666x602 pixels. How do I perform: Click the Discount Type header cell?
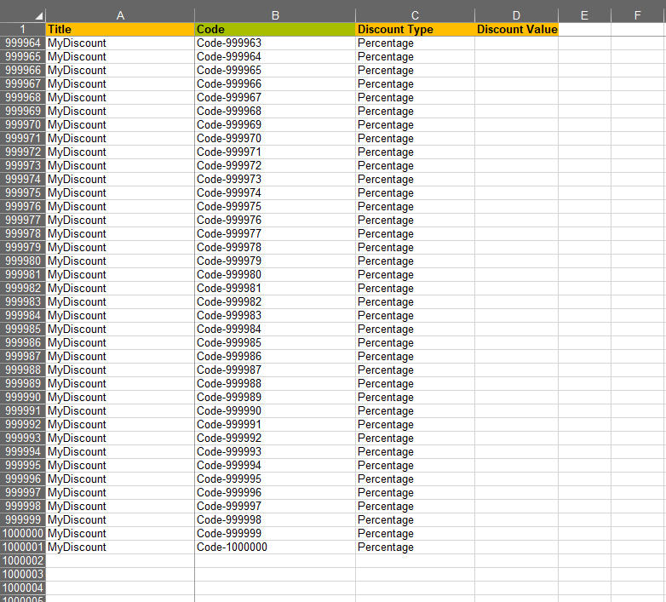click(415, 30)
